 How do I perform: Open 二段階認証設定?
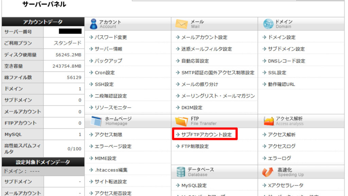(111, 96)
